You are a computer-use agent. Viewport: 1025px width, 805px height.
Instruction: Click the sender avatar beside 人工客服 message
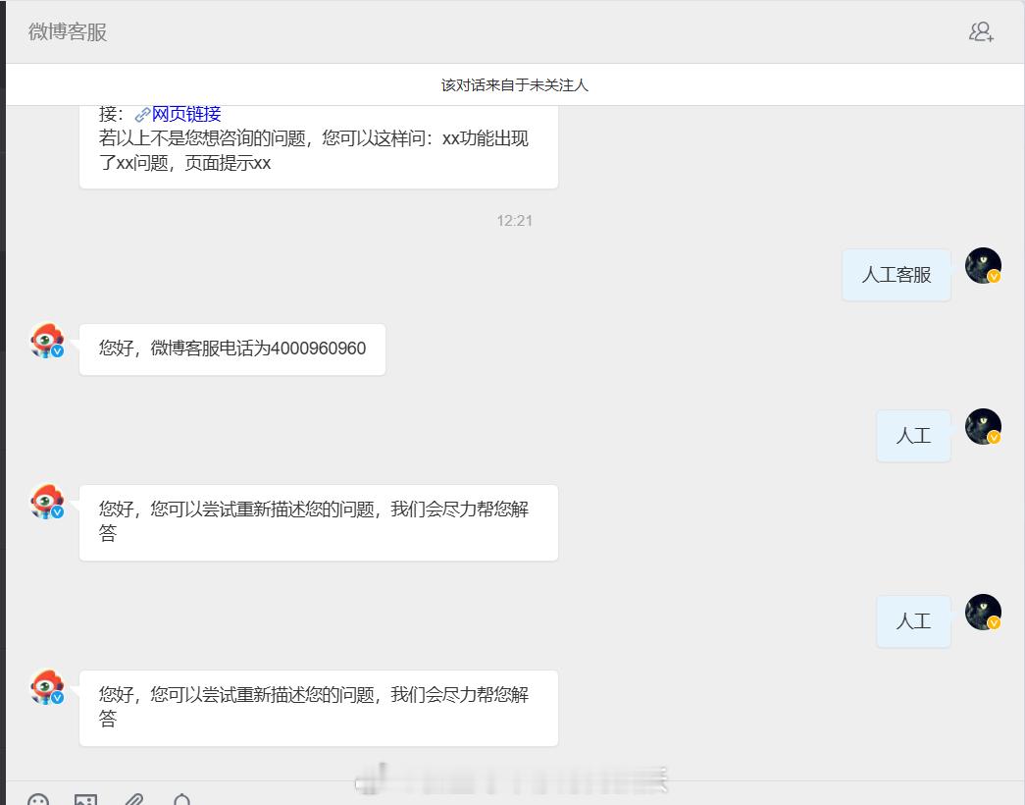[x=983, y=266]
